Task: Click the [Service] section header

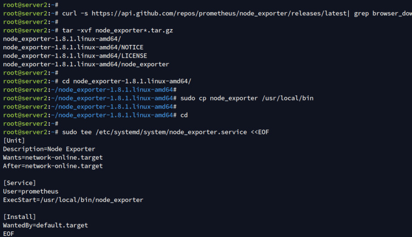Action: click(19, 183)
